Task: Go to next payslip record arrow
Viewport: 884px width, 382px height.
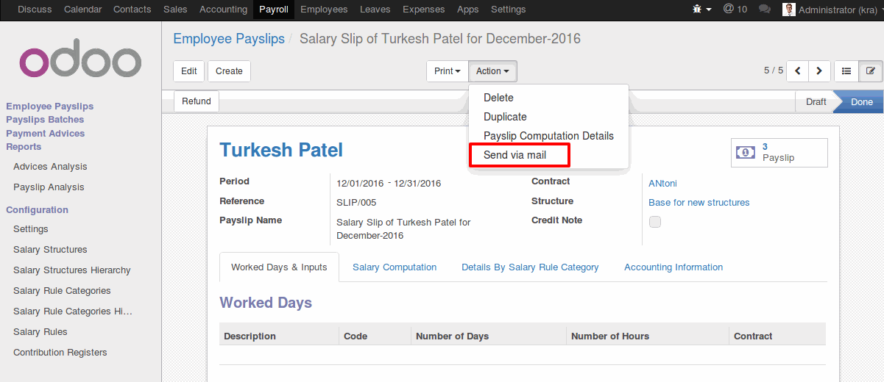Action: [x=820, y=71]
